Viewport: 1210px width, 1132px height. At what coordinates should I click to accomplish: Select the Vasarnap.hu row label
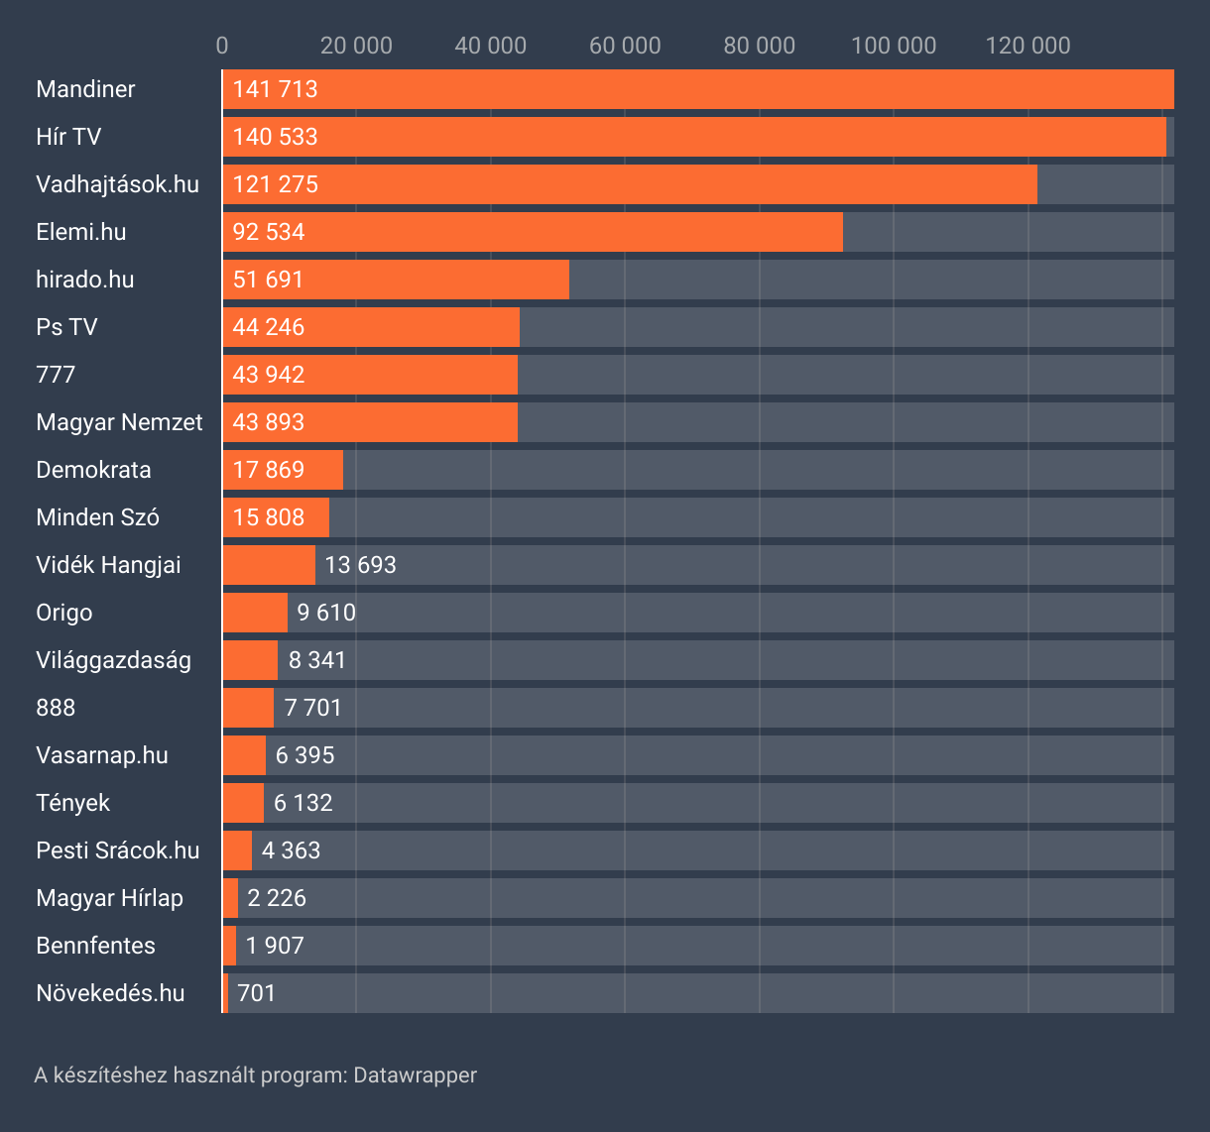pos(101,755)
